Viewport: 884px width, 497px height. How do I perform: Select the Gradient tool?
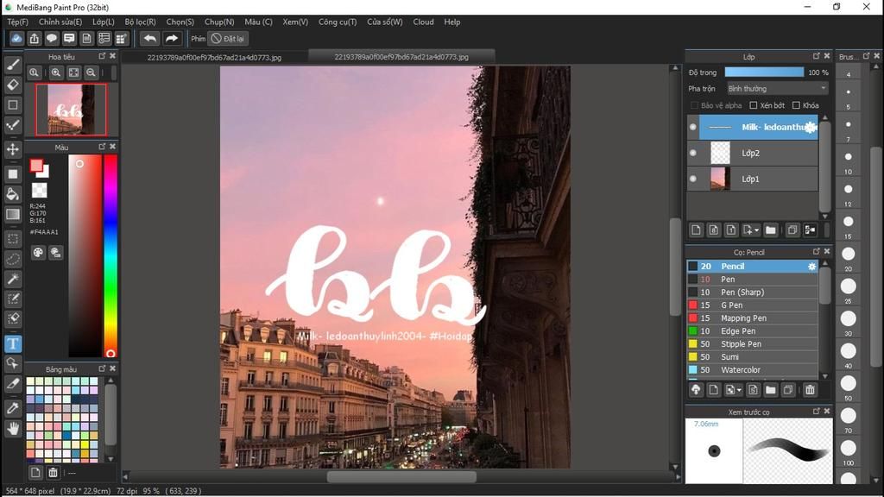[12, 214]
